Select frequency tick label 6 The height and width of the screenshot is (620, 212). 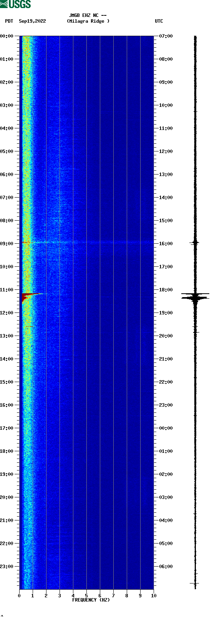pyautogui.click(x=100, y=596)
